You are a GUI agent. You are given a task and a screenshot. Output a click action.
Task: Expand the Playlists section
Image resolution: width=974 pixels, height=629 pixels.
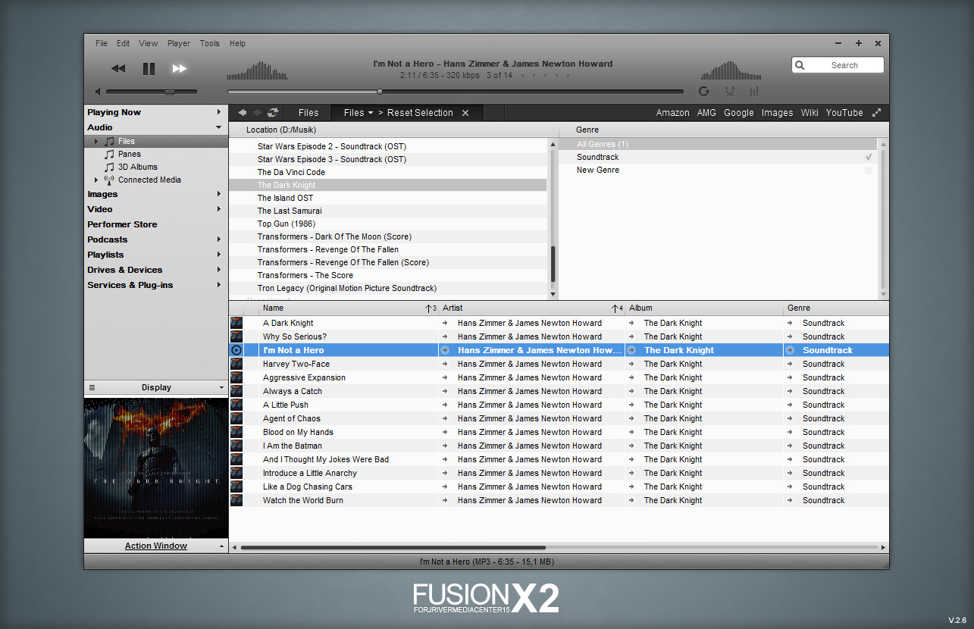(219, 255)
